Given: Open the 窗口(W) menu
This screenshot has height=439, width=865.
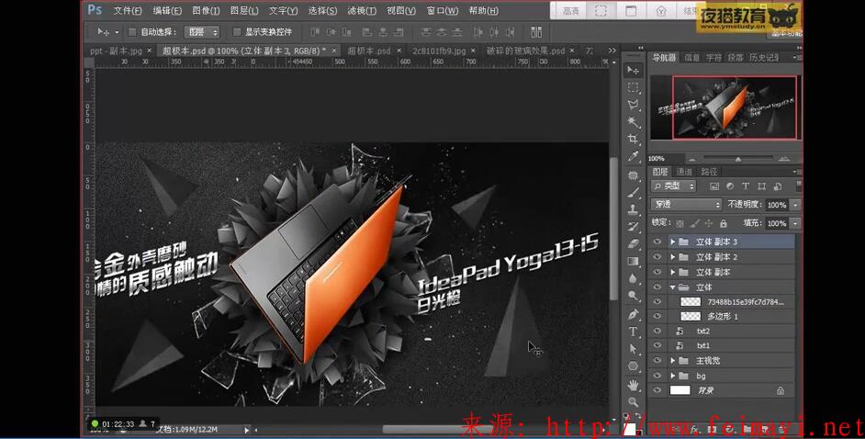Looking at the screenshot, I should [x=443, y=10].
